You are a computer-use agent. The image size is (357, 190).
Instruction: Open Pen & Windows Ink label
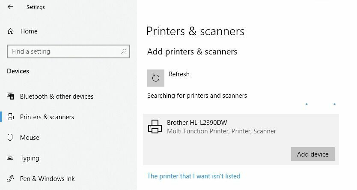pos(48,179)
